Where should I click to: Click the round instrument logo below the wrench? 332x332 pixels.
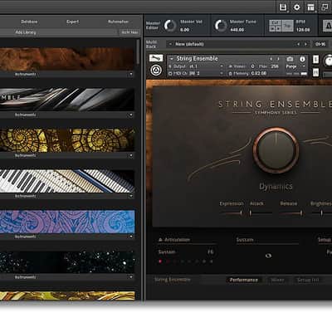156,71
